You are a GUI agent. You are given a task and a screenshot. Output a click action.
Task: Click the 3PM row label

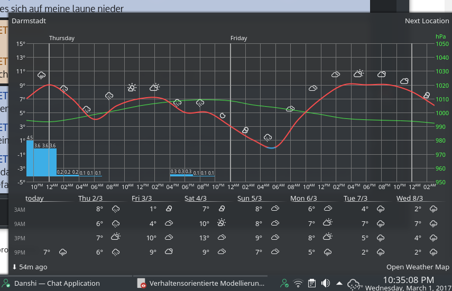point(20,238)
